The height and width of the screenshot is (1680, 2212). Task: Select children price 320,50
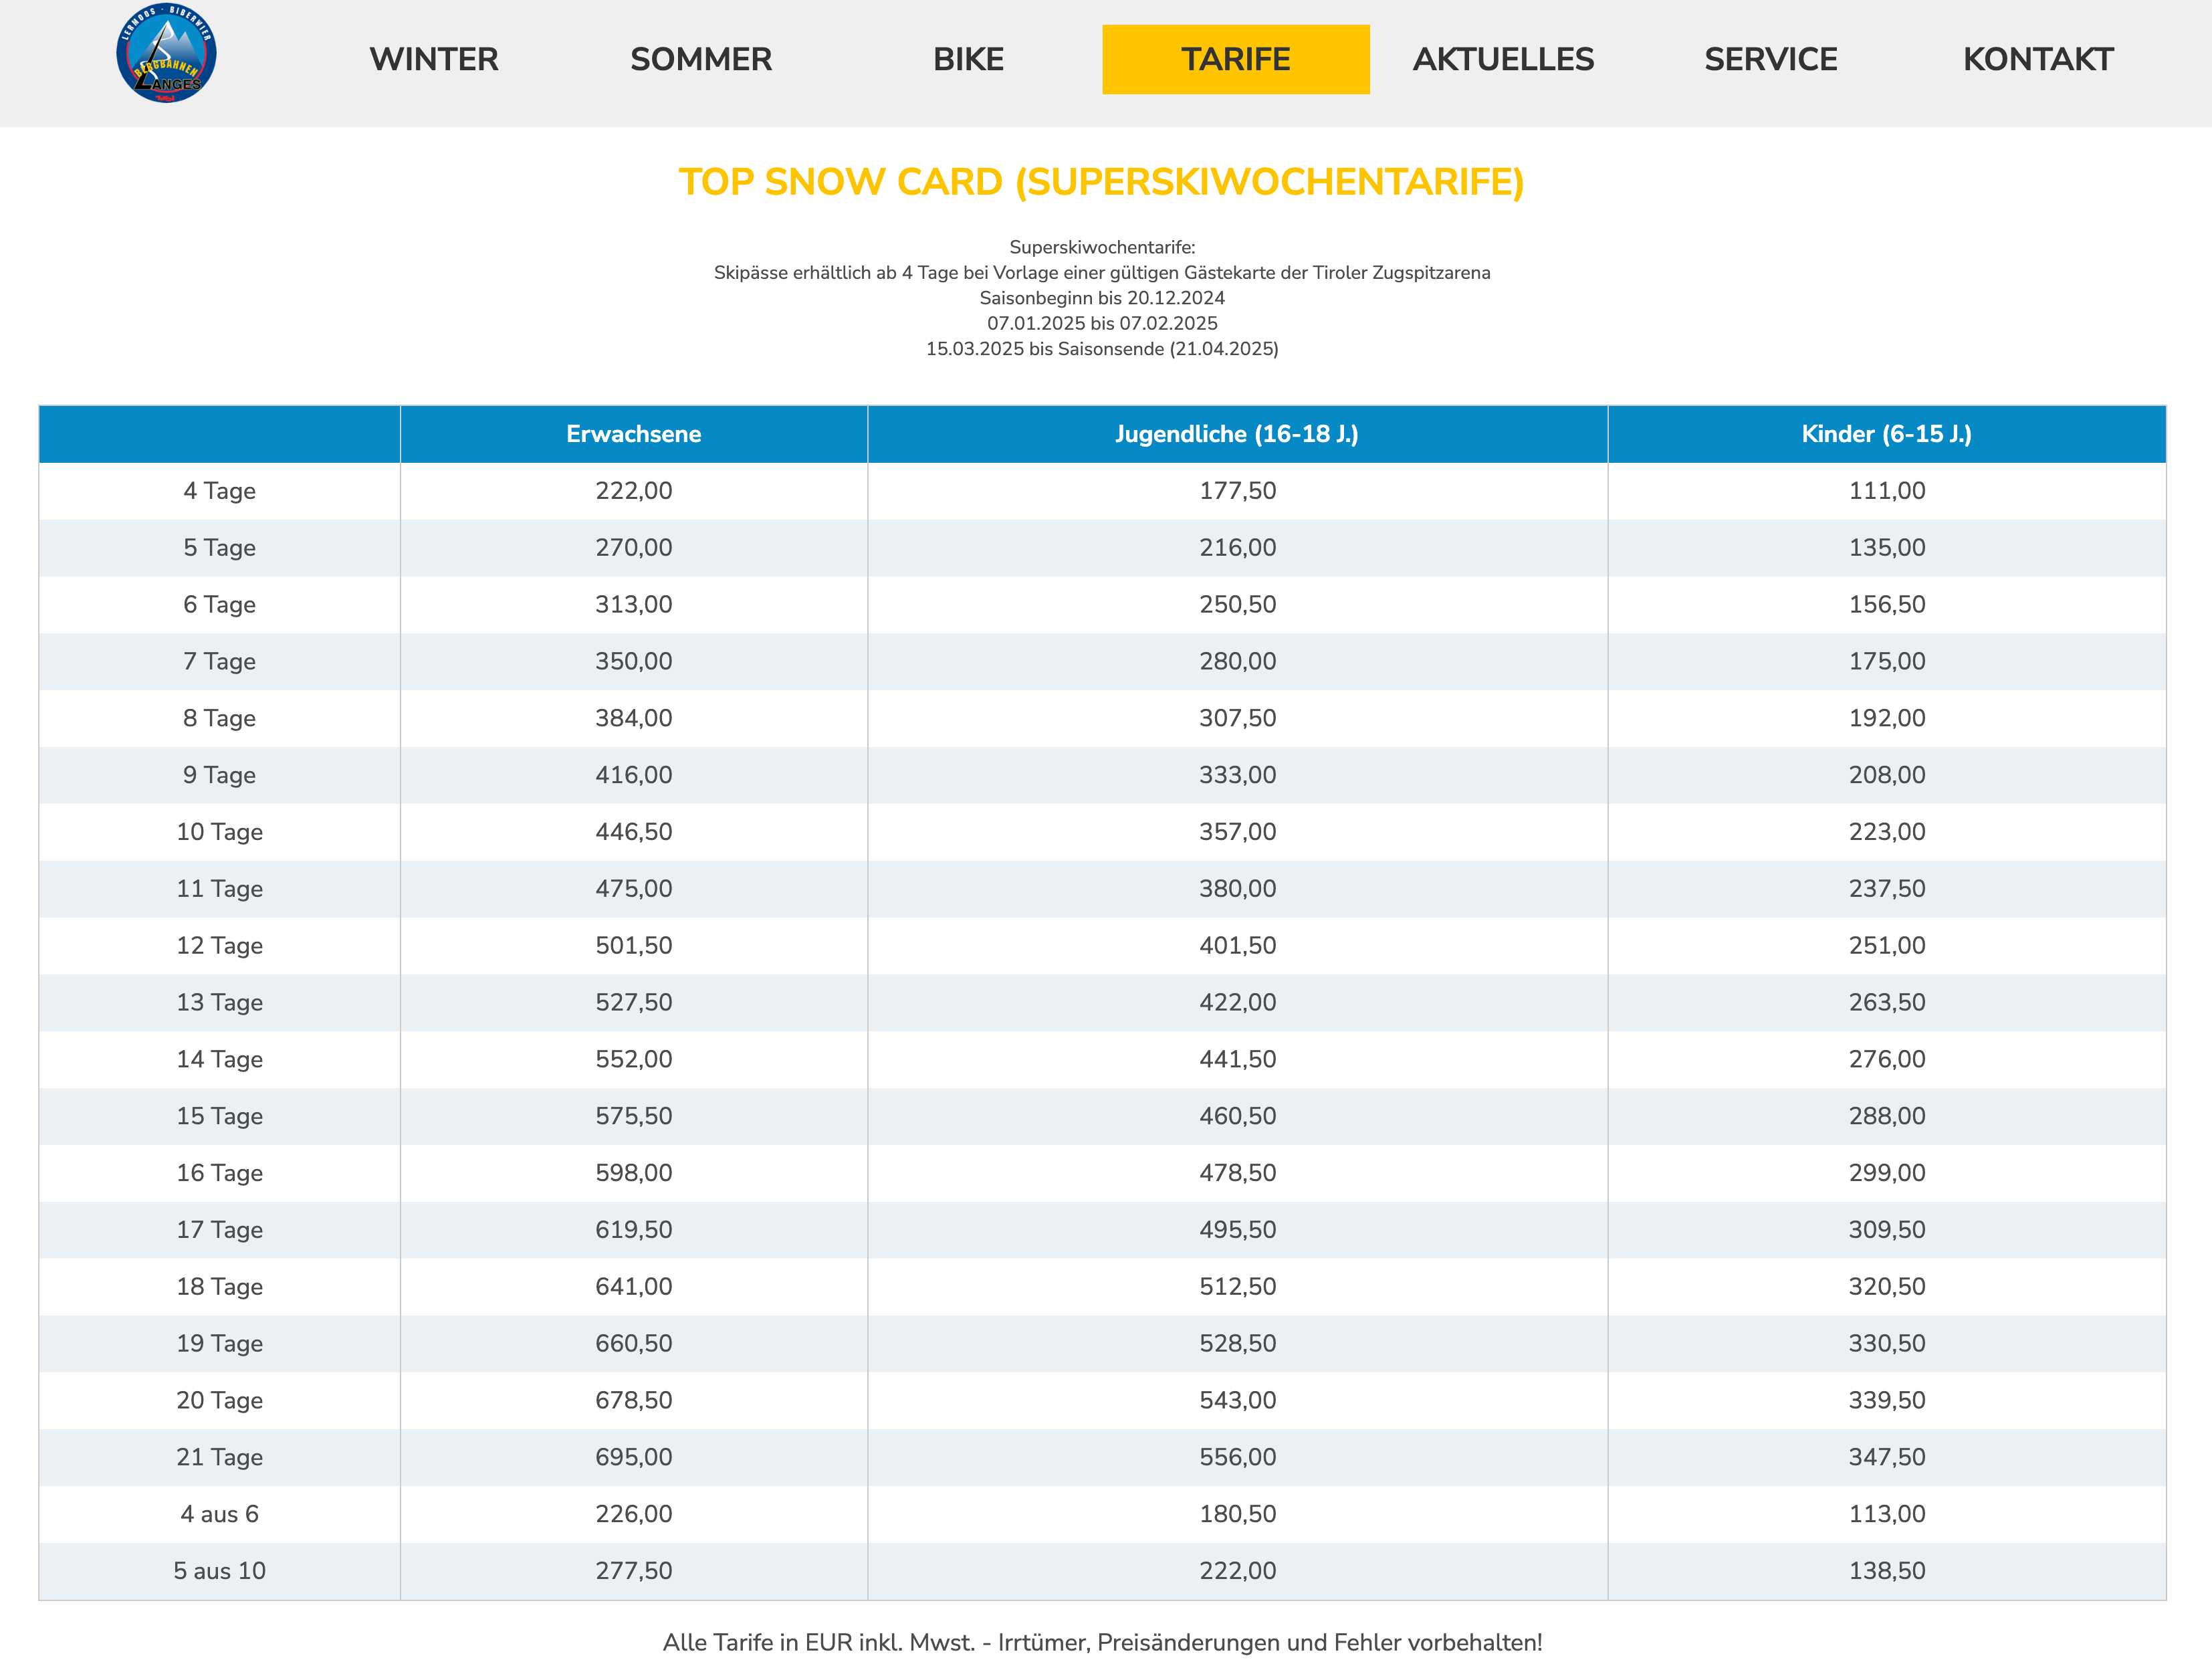pos(1887,1287)
